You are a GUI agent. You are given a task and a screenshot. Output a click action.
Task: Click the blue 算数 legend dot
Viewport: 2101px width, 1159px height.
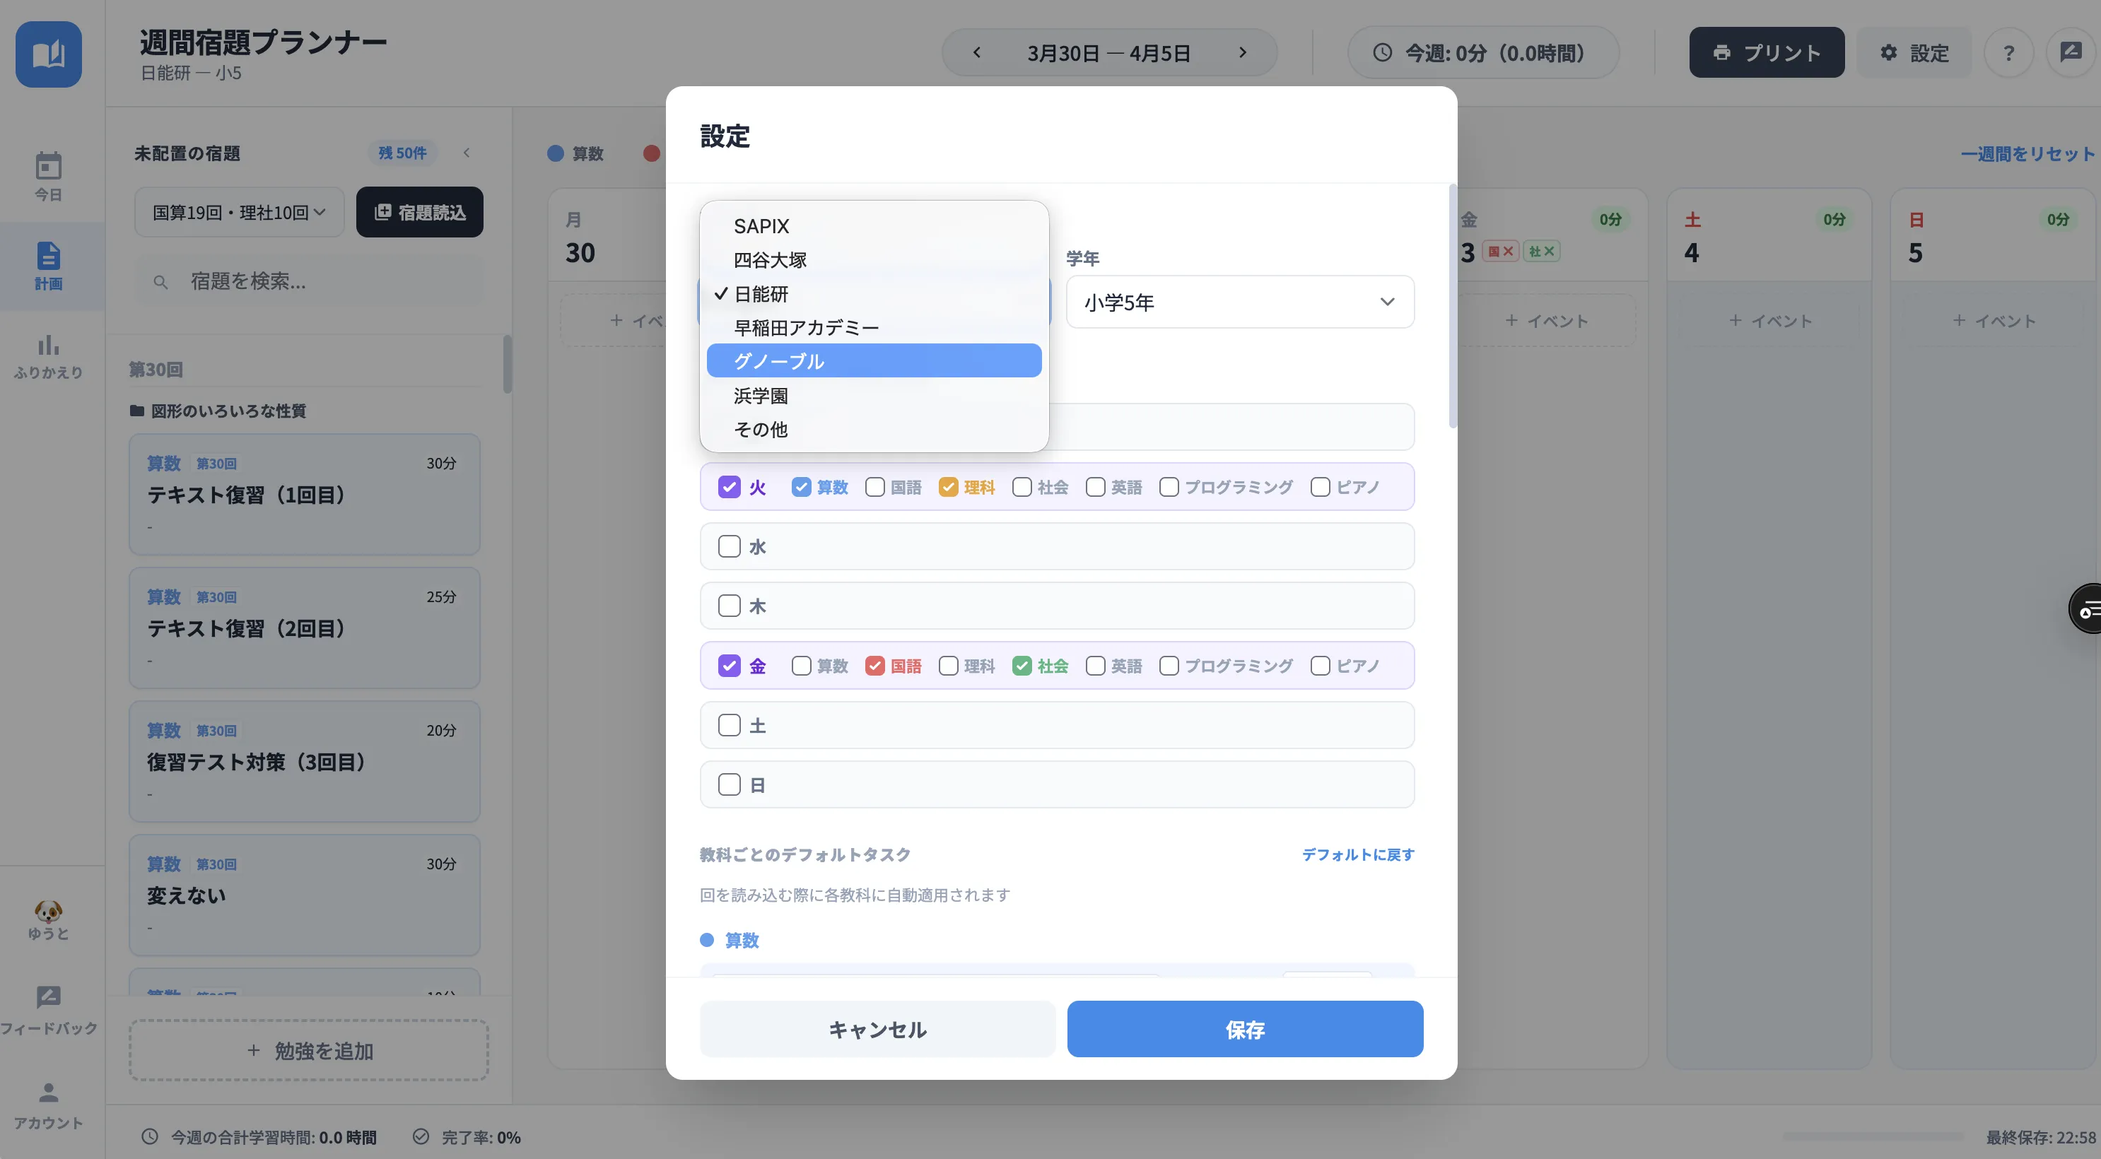(556, 153)
